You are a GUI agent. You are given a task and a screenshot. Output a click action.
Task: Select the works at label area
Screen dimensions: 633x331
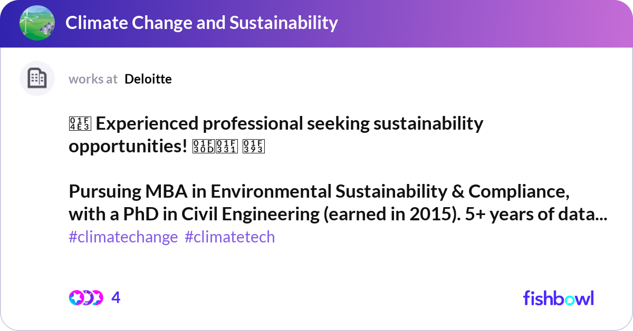[x=92, y=79]
